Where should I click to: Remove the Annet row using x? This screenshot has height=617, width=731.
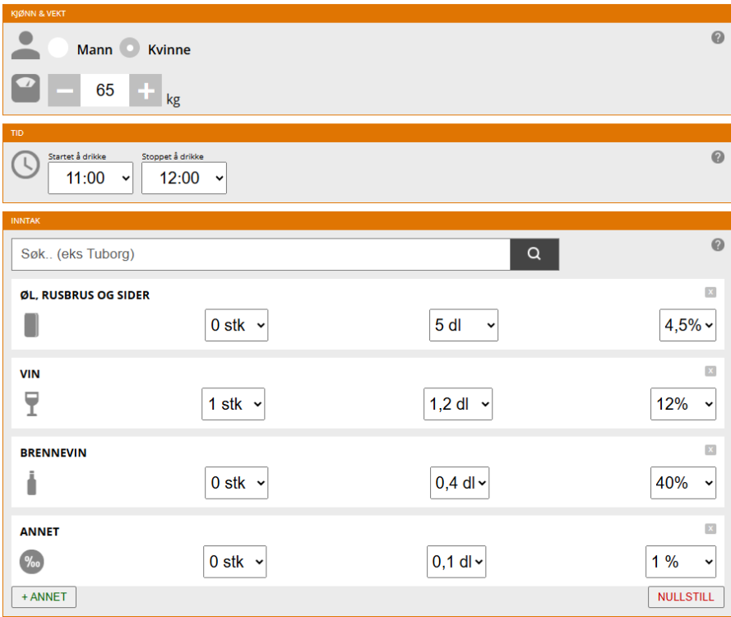[710, 529]
